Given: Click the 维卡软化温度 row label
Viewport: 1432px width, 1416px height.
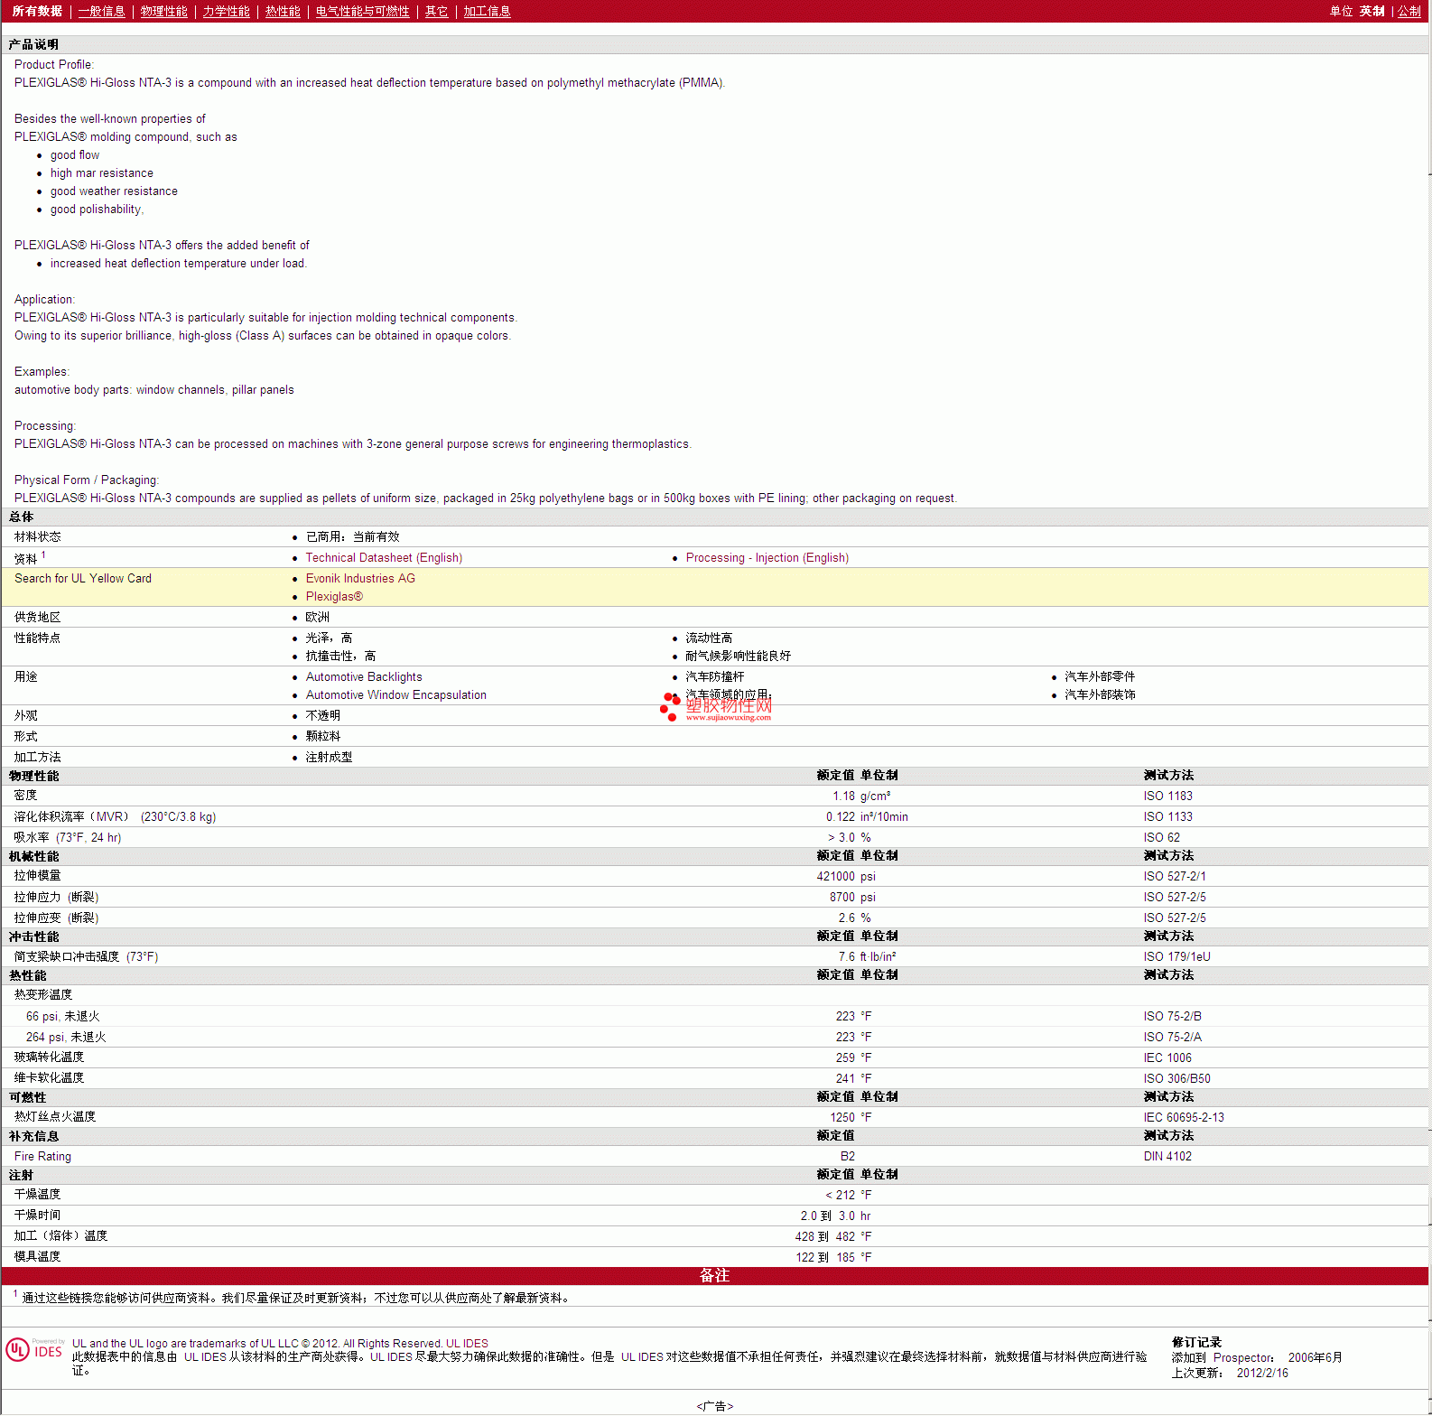Looking at the screenshot, I should tap(49, 1078).
